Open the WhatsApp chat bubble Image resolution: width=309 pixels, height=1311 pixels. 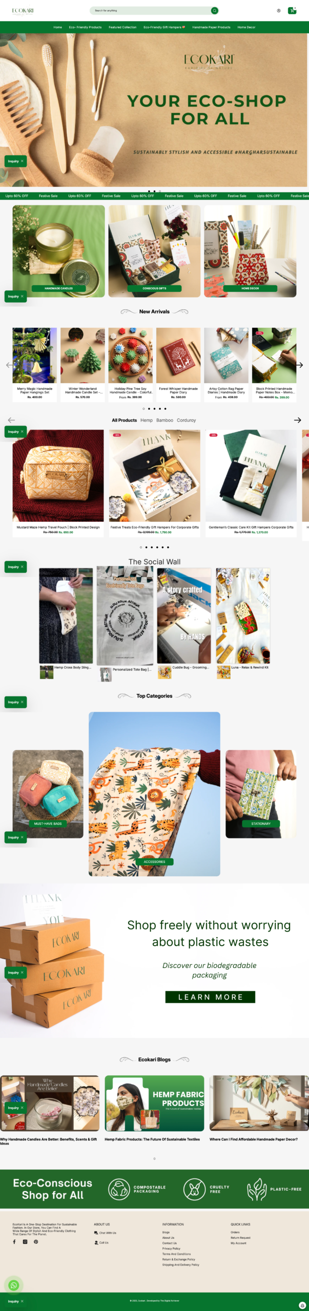(14, 1285)
